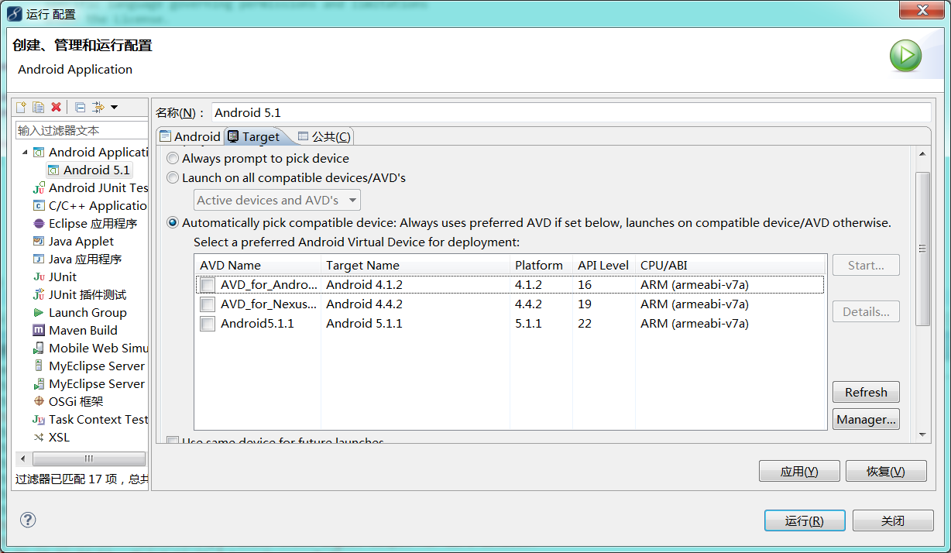This screenshot has height=553, width=951.
Task: Check the AVD_for_Nexus... checkbox
Action: point(208,304)
